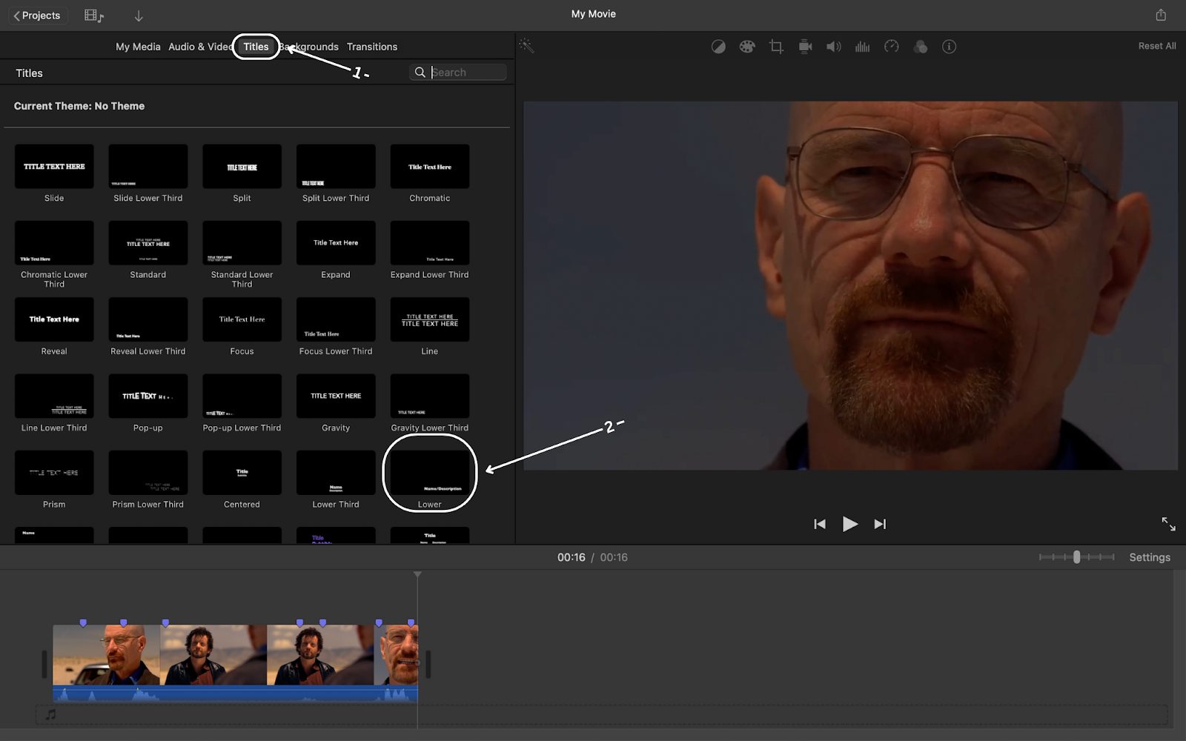This screenshot has width=1186, height=741.
Task: Pick the Pop-up title thumbnail
Action: click(x=148, y=396)
